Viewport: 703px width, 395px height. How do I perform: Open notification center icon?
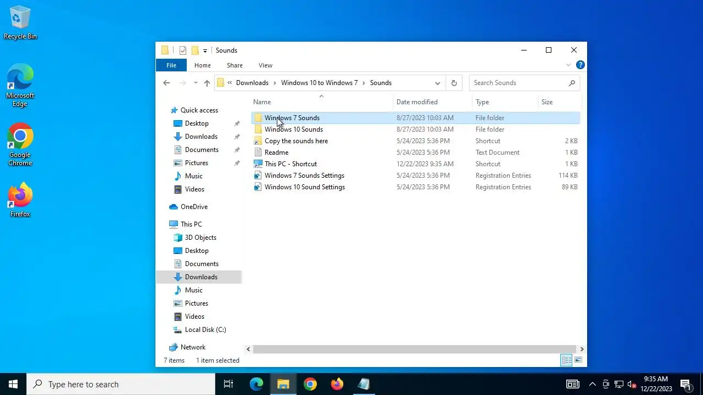coord(685,384)
